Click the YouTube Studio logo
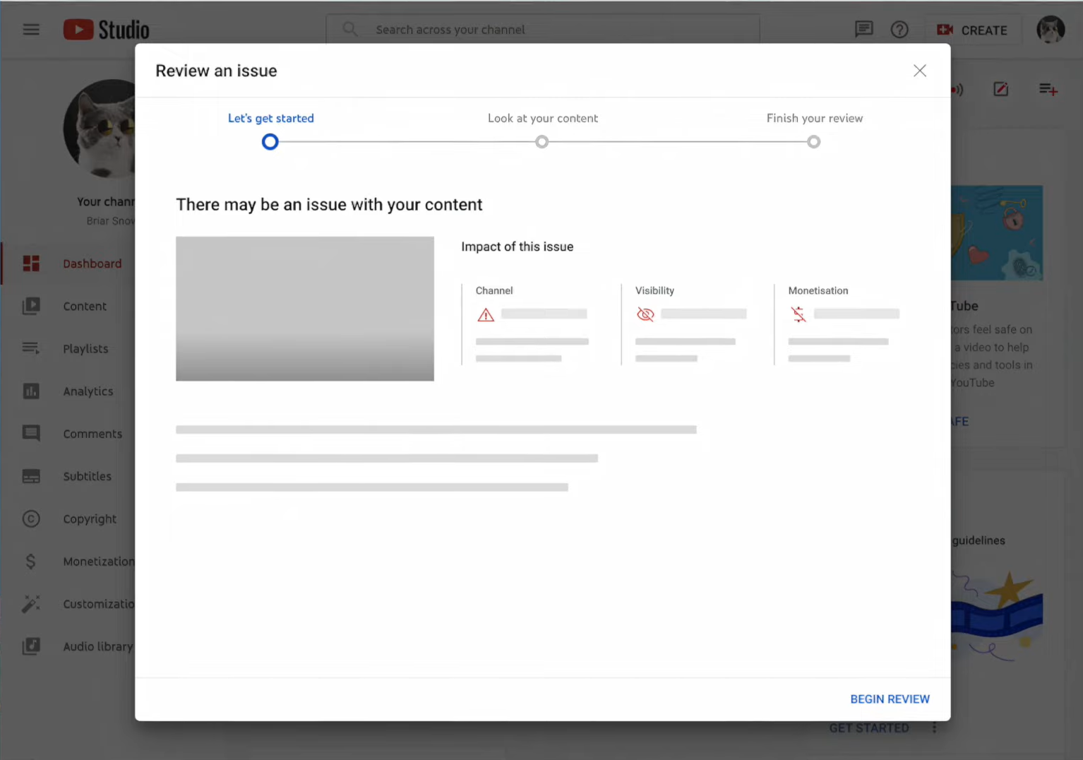 tap(107, 30)
